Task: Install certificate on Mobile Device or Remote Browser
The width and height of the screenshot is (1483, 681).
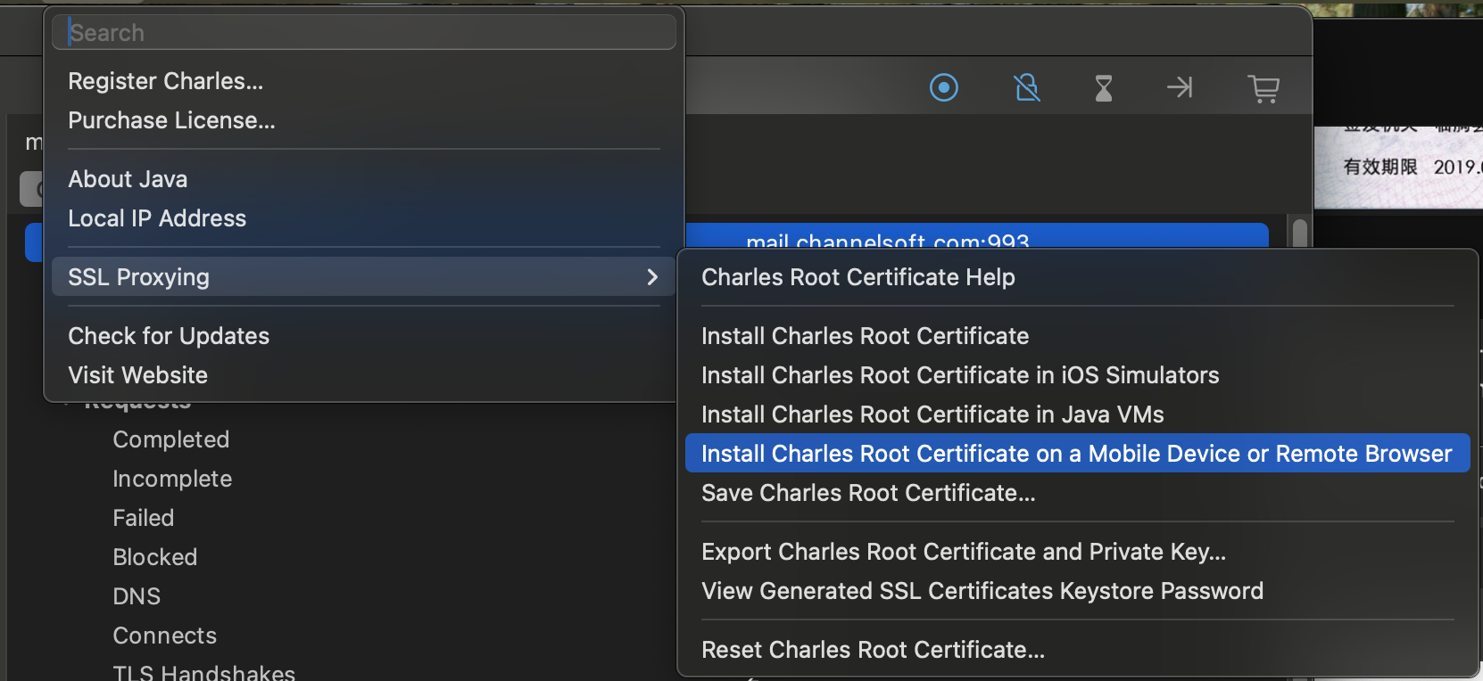Action: point(1077,453)
